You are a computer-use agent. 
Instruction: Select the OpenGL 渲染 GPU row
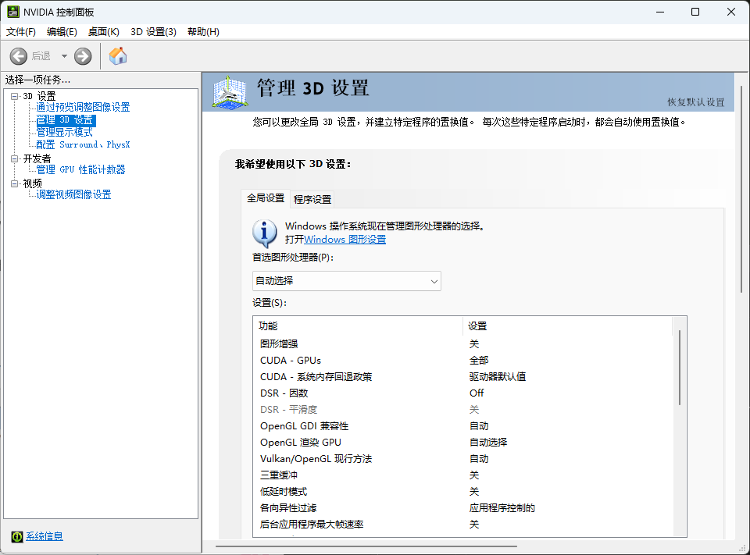point(463,442)
